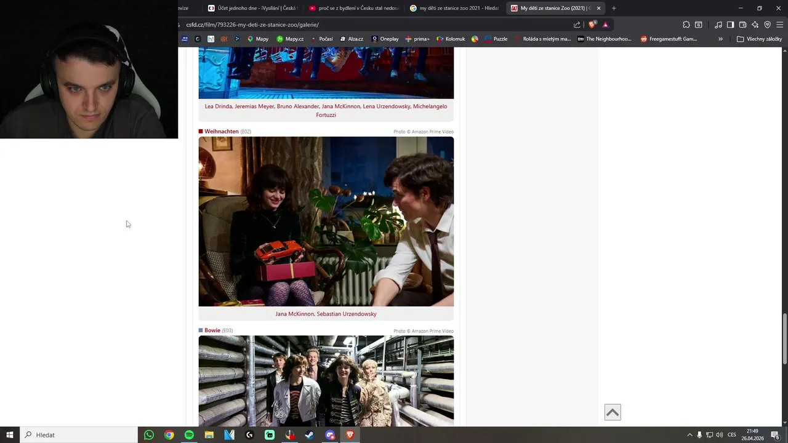Open the Jeremias Meyer actor link
The image size is (788, 443).
(x=254, y=106)
